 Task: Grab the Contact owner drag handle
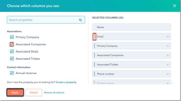tap(94, 83)
